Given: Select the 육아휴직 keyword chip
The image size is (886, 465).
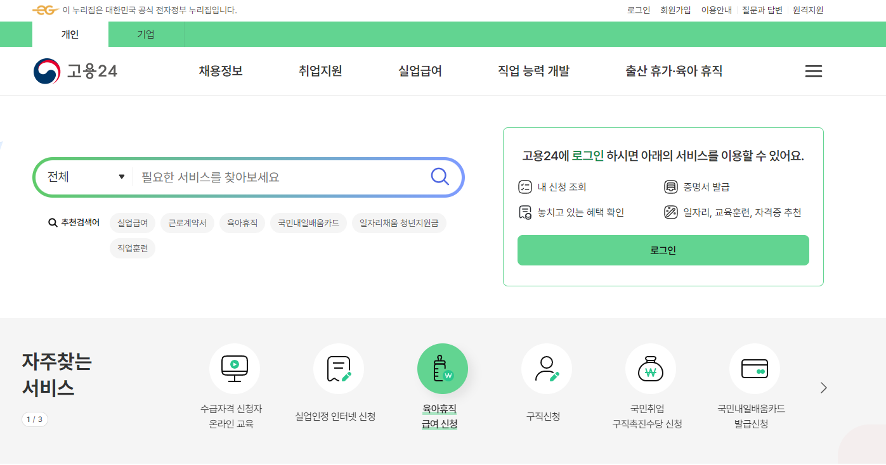Looking at the screenshot, I should pyautogui.click(x=242, y=223).
